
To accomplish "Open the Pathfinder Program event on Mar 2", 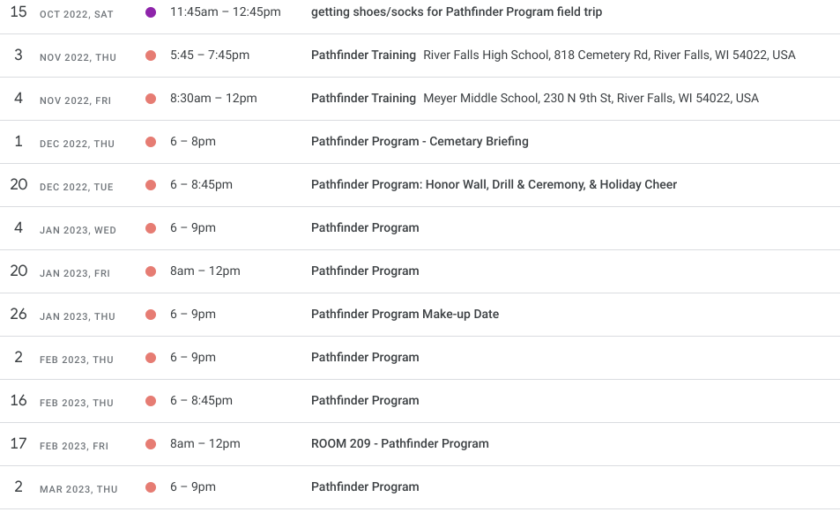I will 365,486.
